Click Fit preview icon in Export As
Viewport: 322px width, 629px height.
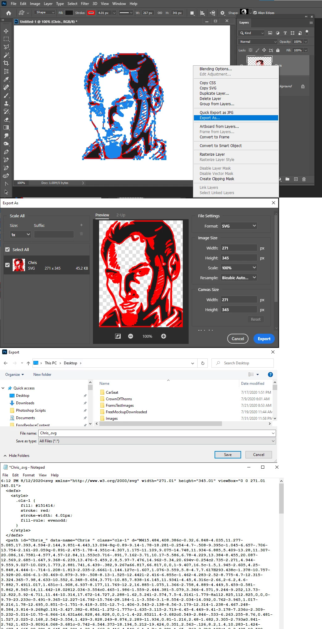coord(118,336)
